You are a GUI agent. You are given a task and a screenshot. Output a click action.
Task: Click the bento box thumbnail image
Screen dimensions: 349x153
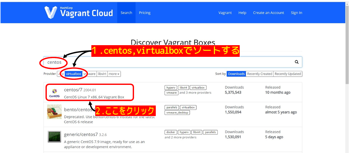pos(54,112)
